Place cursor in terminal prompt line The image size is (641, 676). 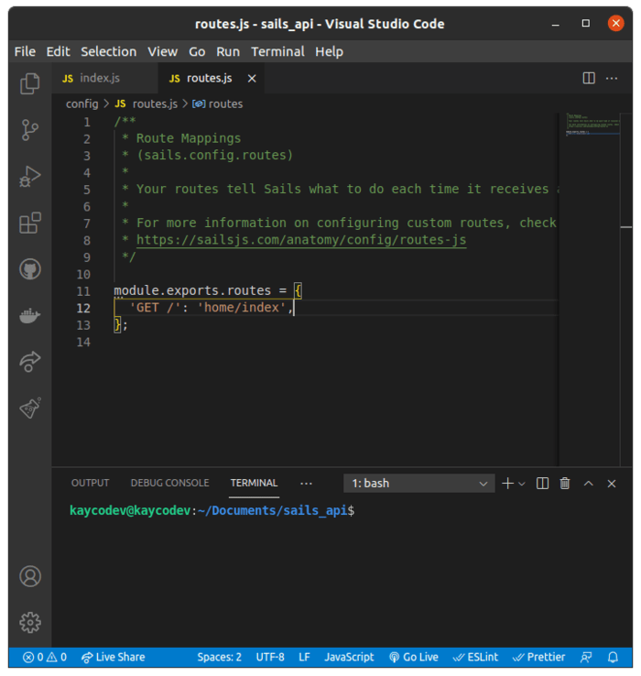[x=212, y=510]
